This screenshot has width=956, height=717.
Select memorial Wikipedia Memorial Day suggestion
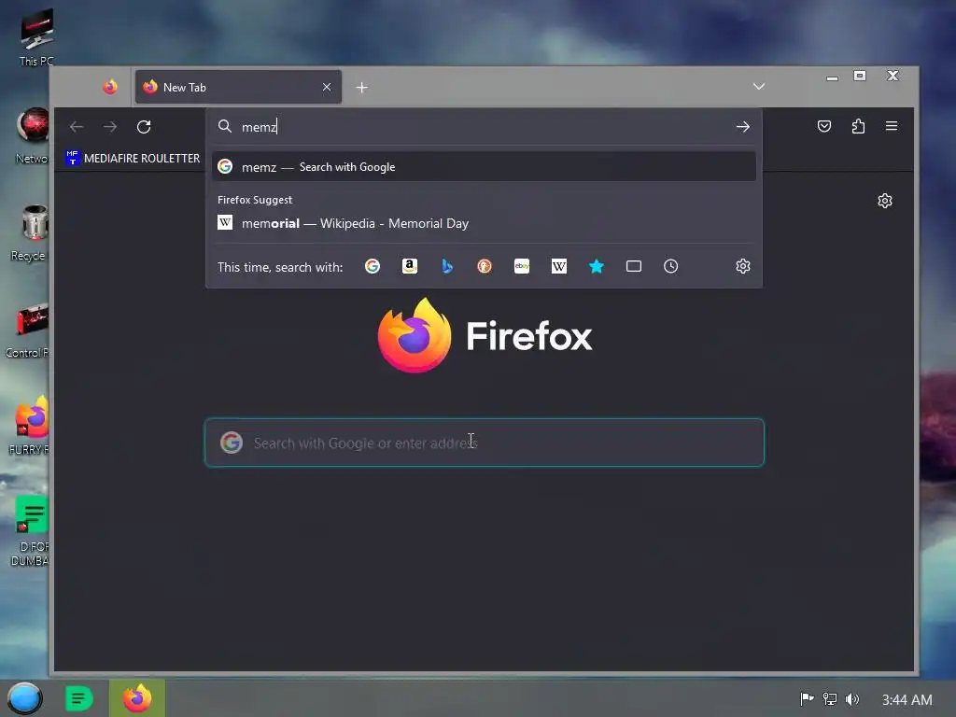485,223
